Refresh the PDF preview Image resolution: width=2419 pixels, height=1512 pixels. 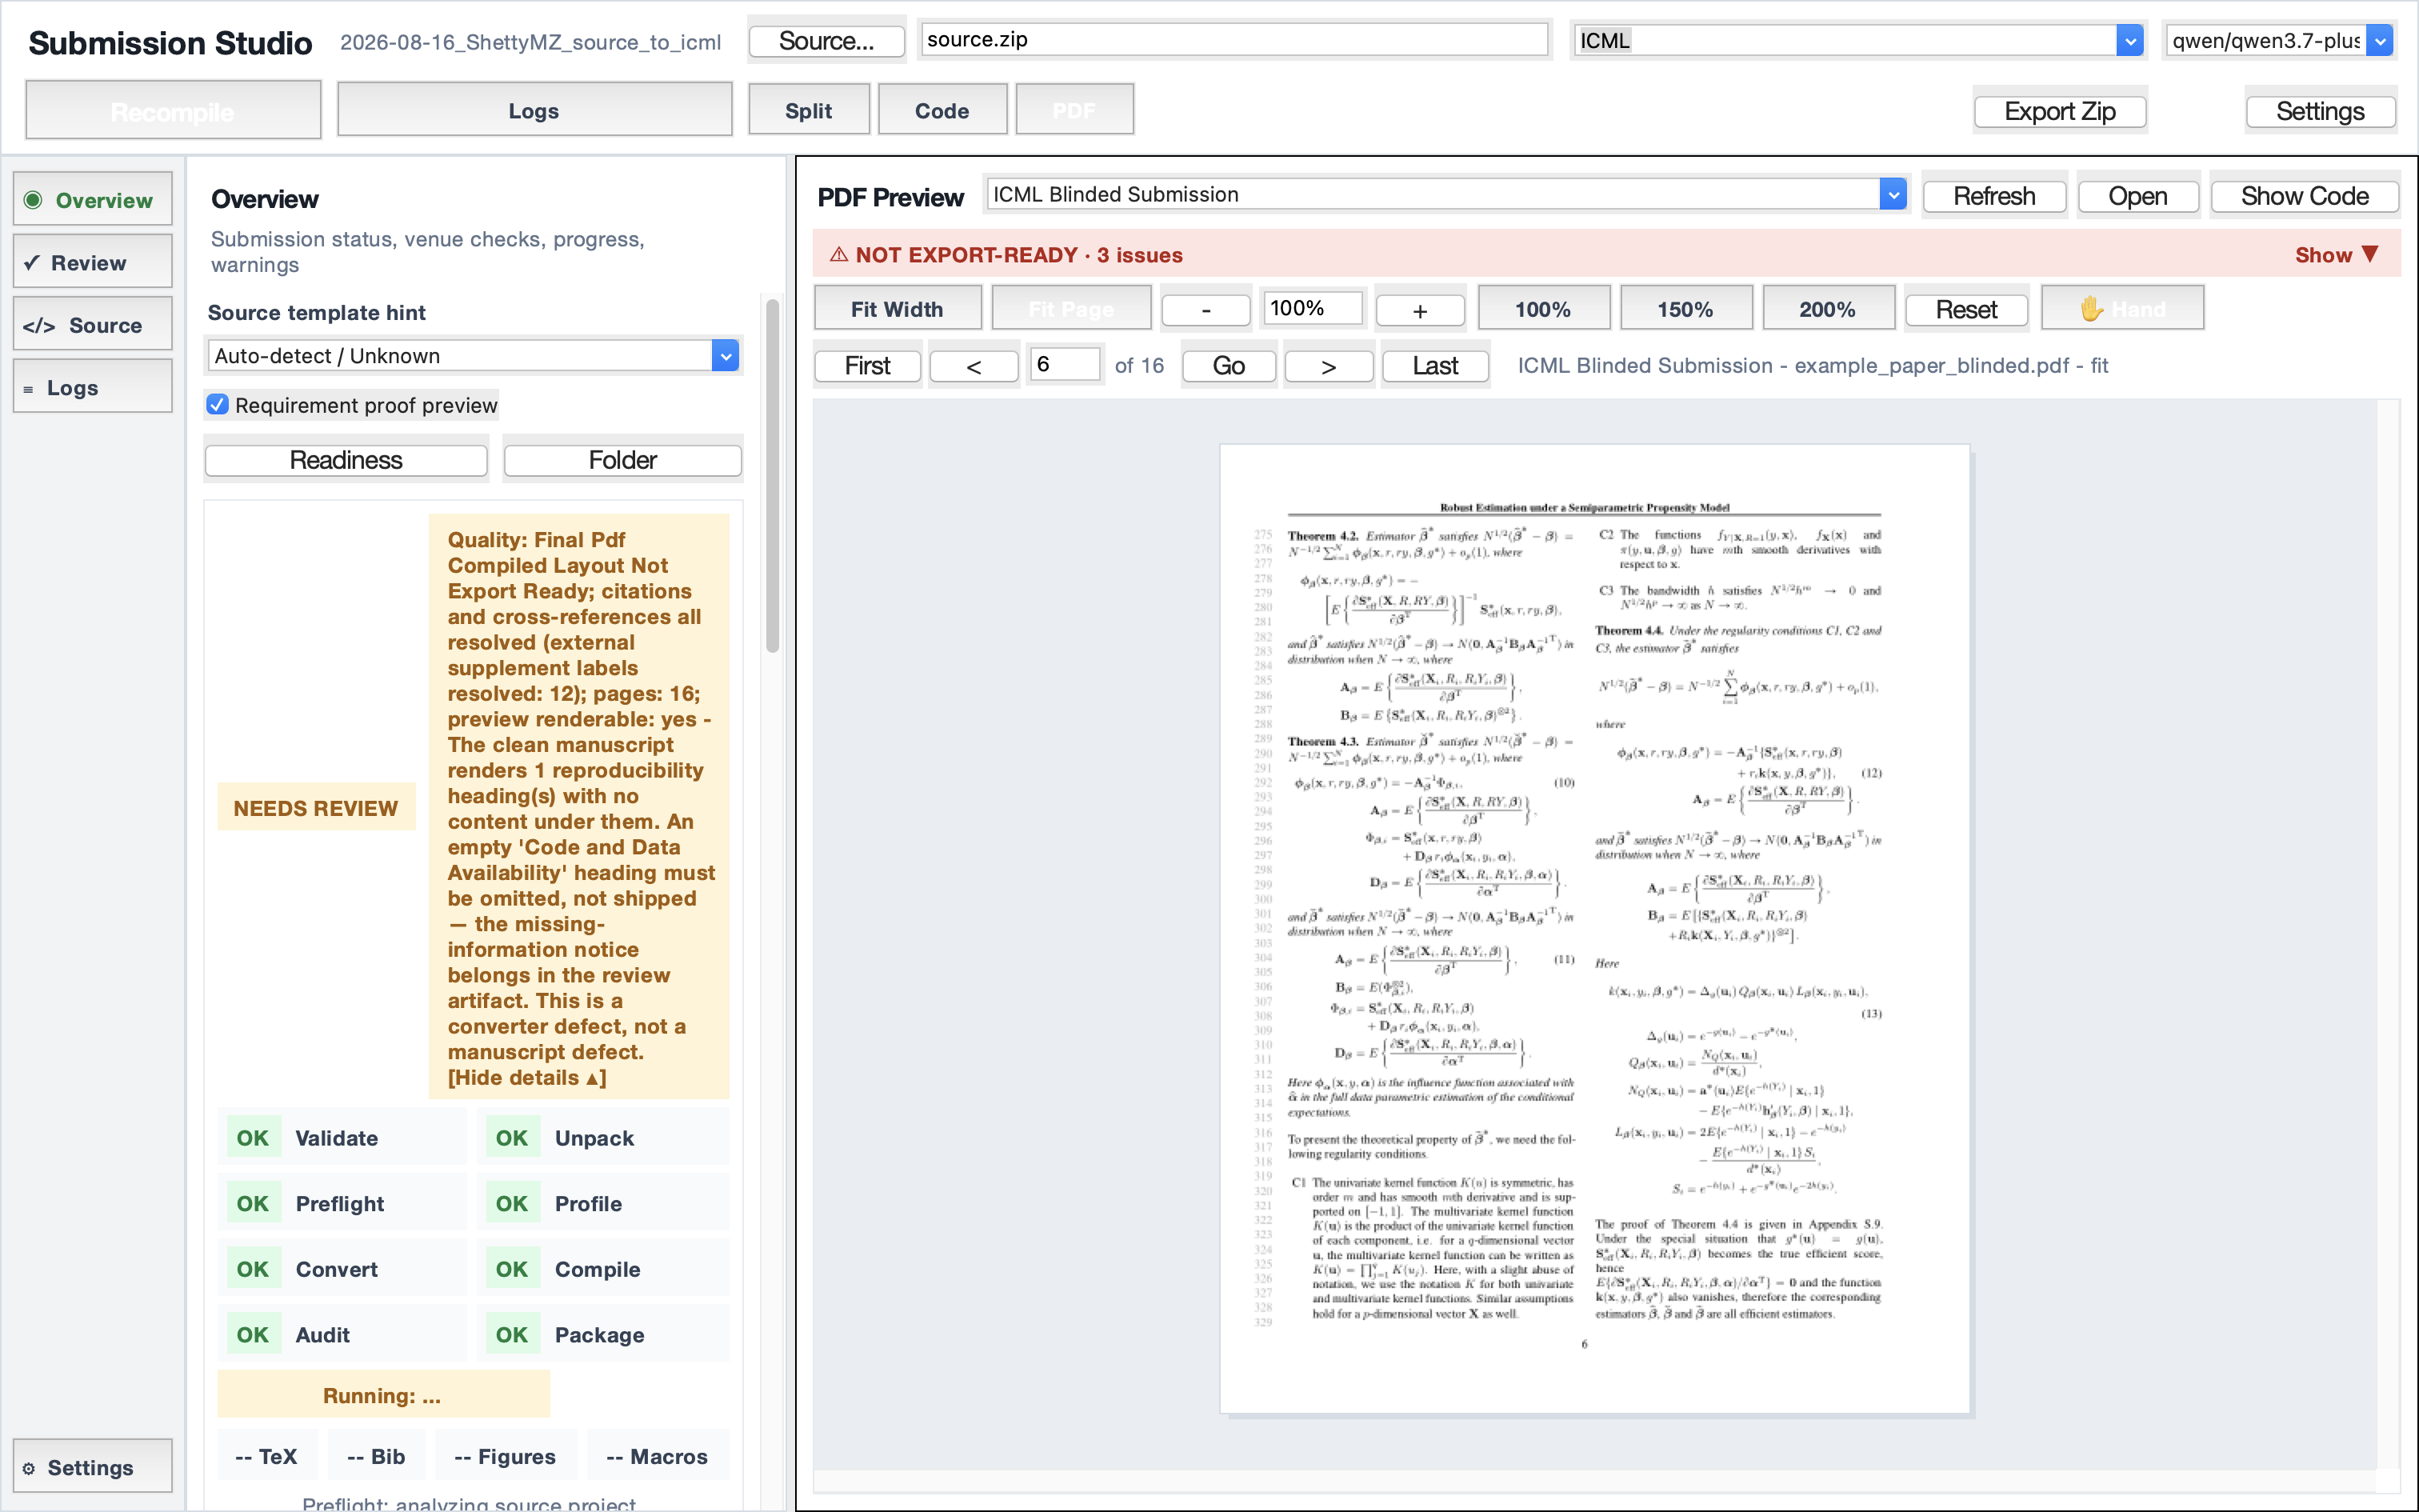pyautogui.click(x=1993, y=196)
